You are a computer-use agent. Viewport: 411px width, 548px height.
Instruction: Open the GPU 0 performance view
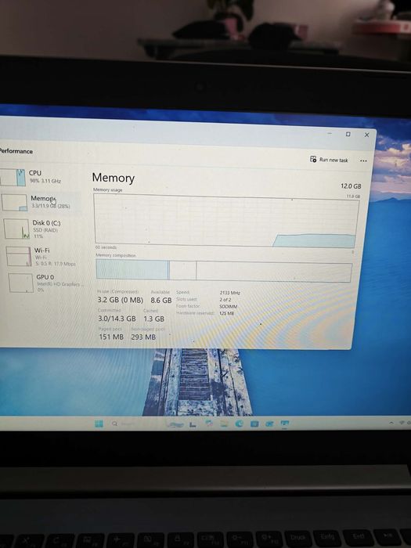click(45, 283)
